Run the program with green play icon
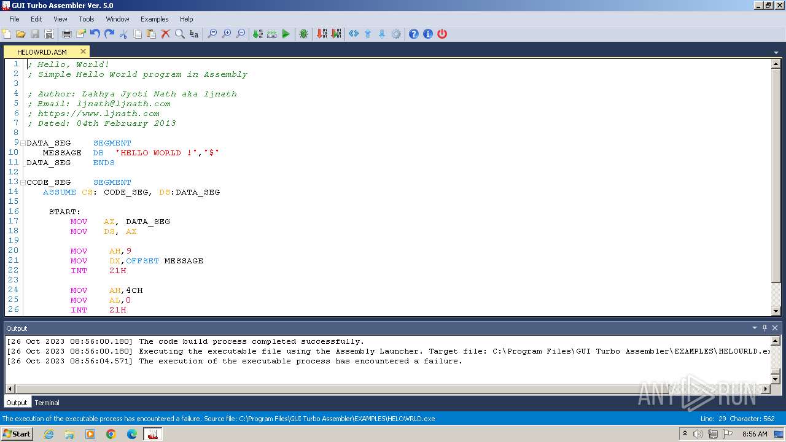Viewport: 786px width, 442px height. [x=286, y=34]
